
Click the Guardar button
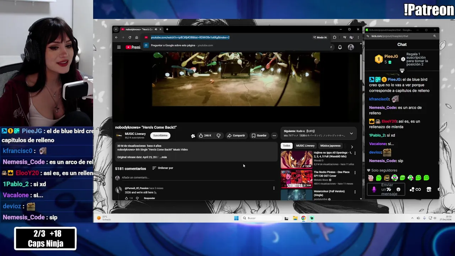click(x=259, y=135)
